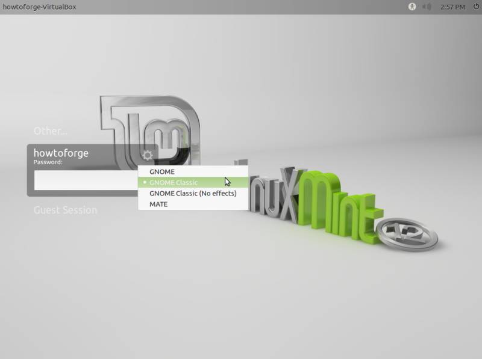The height and width of the screenshot is (359, 482).
Task: Choose the GNOME session
Action: [193, 171]
